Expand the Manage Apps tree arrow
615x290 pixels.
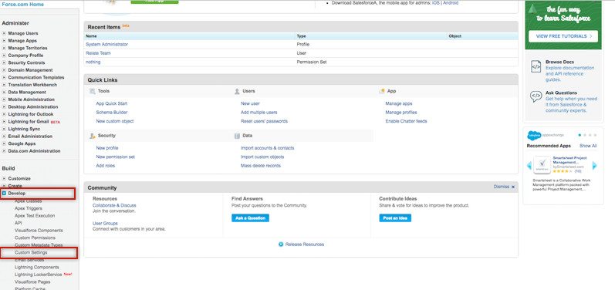tap(4, 41)
